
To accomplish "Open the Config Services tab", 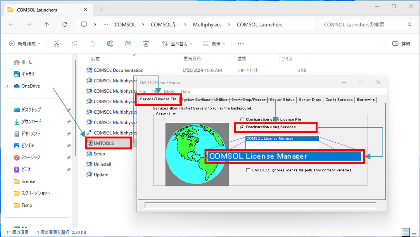I will click(339, 100).
